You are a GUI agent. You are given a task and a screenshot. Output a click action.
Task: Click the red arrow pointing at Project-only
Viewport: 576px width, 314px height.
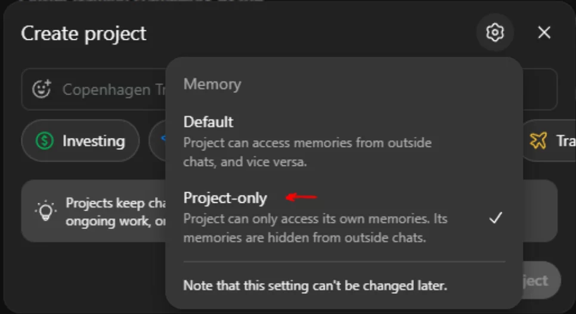coord(302,197)
